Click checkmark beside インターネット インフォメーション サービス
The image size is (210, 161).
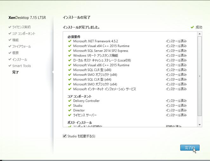[70, 89]
